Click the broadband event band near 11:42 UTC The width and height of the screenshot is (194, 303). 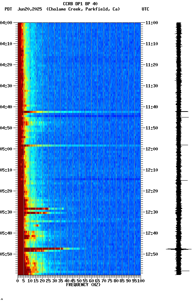[82, 112]
